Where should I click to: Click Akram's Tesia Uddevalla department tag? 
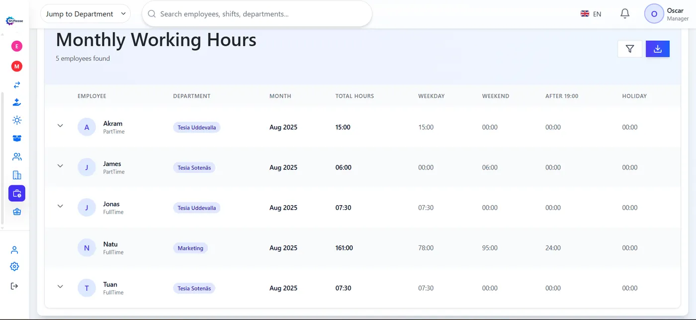[197, 128]
